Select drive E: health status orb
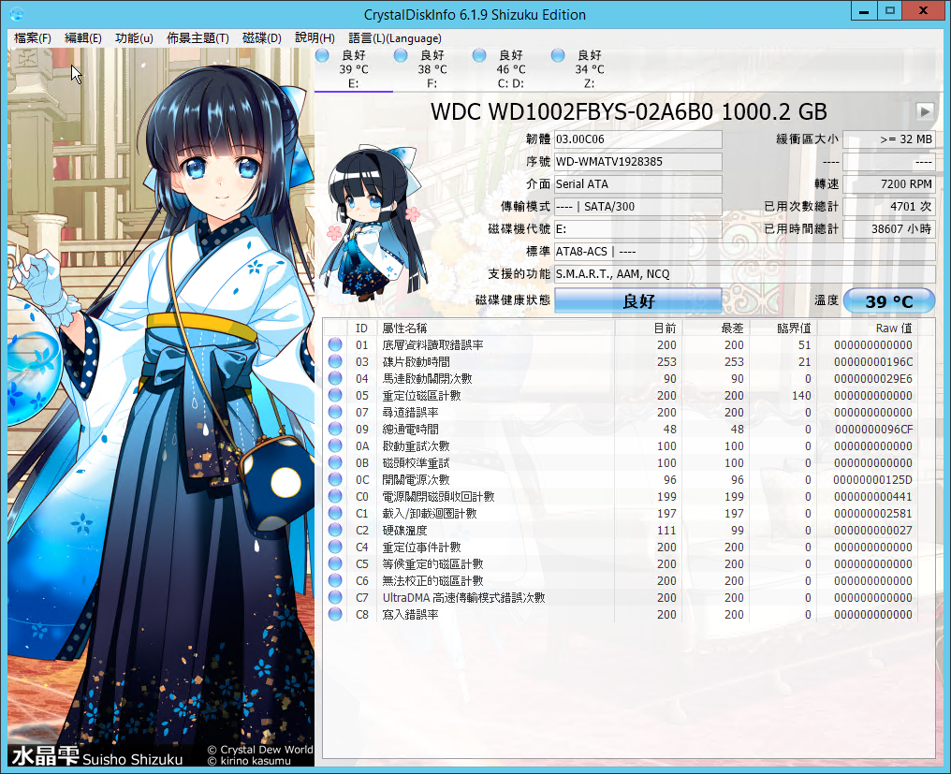The width and height of the screenshot is (951, 774). (322, 56)
